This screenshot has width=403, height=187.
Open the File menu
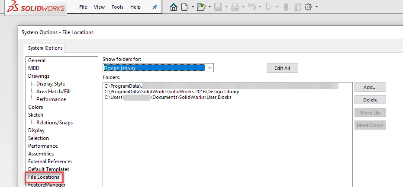click(x=83, y=7)
